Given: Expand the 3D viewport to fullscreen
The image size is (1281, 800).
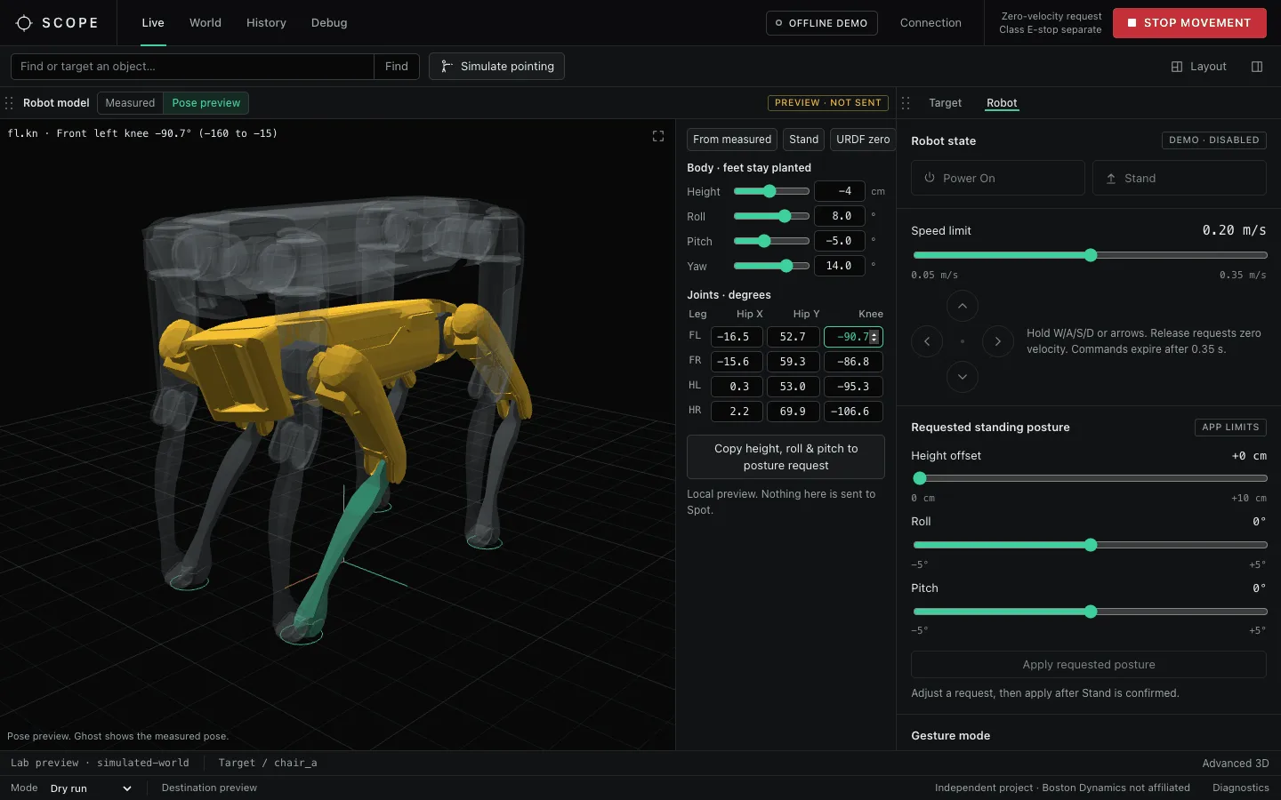Looking at the screenshot, I should 658,136.
